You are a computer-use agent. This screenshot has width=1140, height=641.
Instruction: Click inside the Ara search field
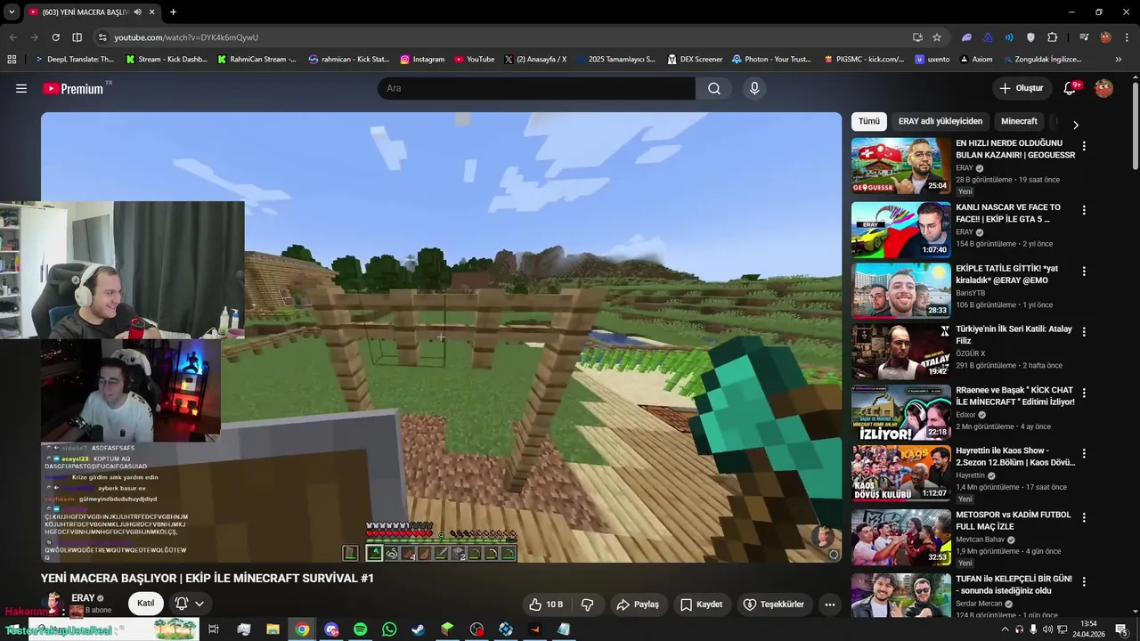coord(536,88)
